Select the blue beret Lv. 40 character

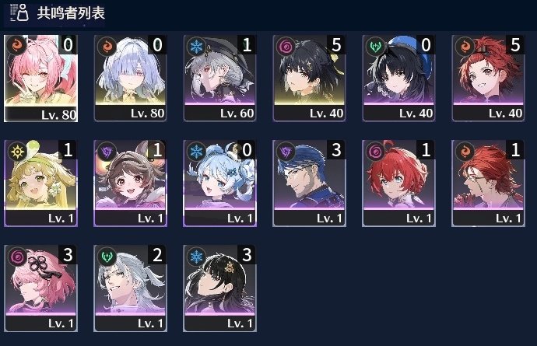[x=398, y=79]
